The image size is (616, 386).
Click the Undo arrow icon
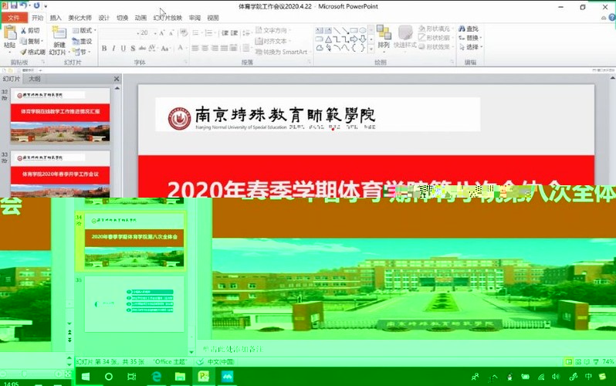[24, 5]
